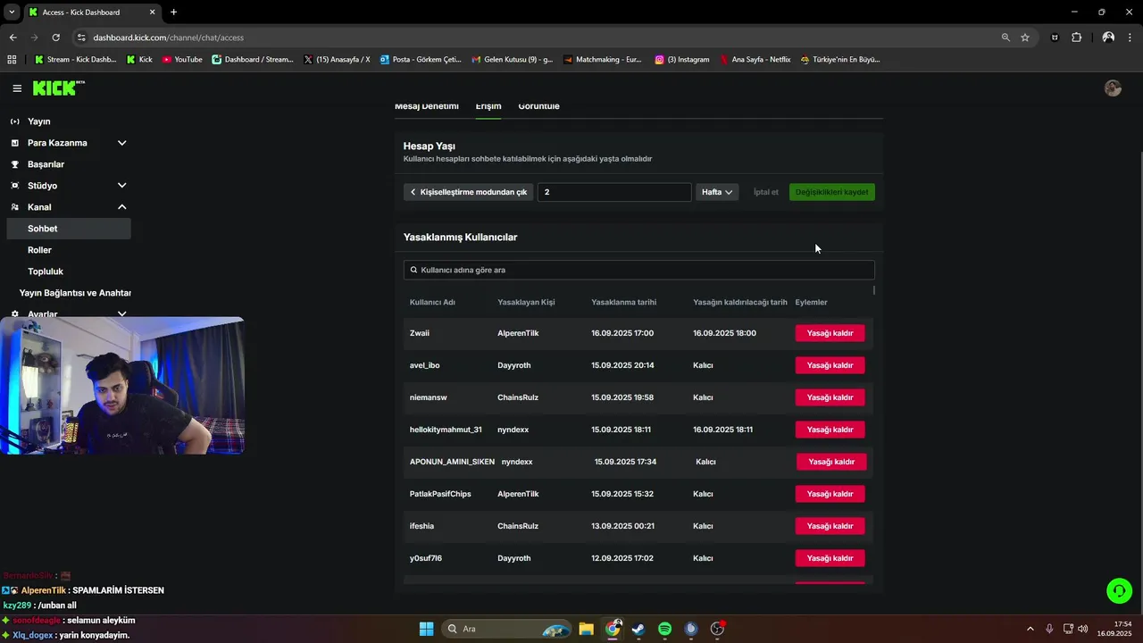Open the Matchmaking bookmark
The image size is (1143, 643).
pos(602,60)
